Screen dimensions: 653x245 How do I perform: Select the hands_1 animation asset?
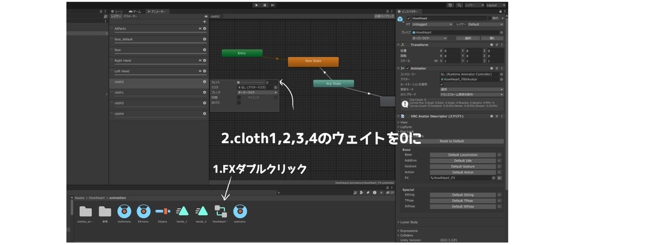(182, 211)
